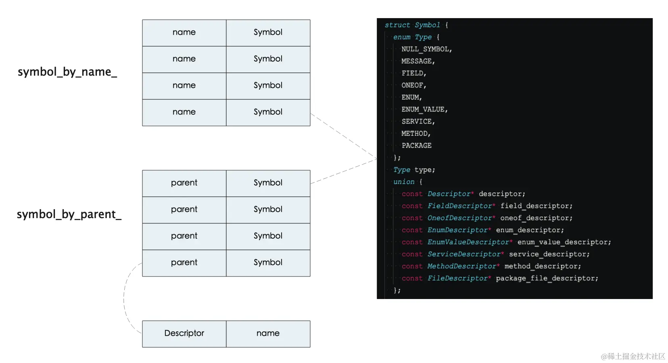Click the 'Type type;' declaration line
This screenshot has height=363, width=668.
coord(414,170)
